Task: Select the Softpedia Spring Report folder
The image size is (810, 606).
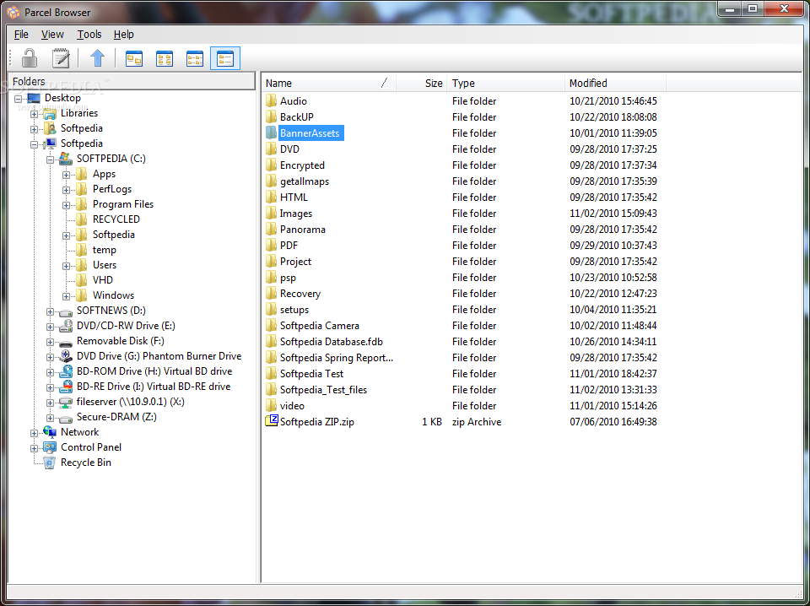Action: [337, 358]
